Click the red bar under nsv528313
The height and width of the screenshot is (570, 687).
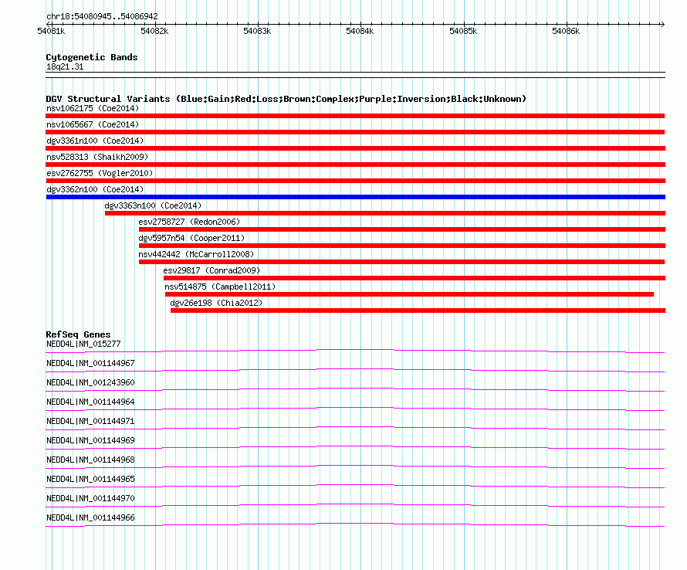click(x=355, y=165)
